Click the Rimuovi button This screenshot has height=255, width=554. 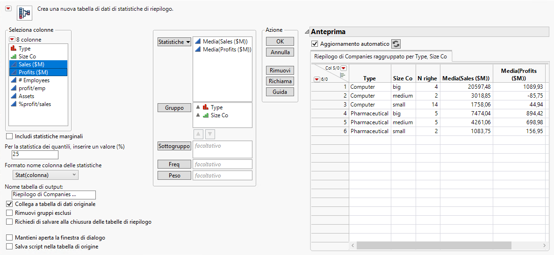tap(280, 70)
